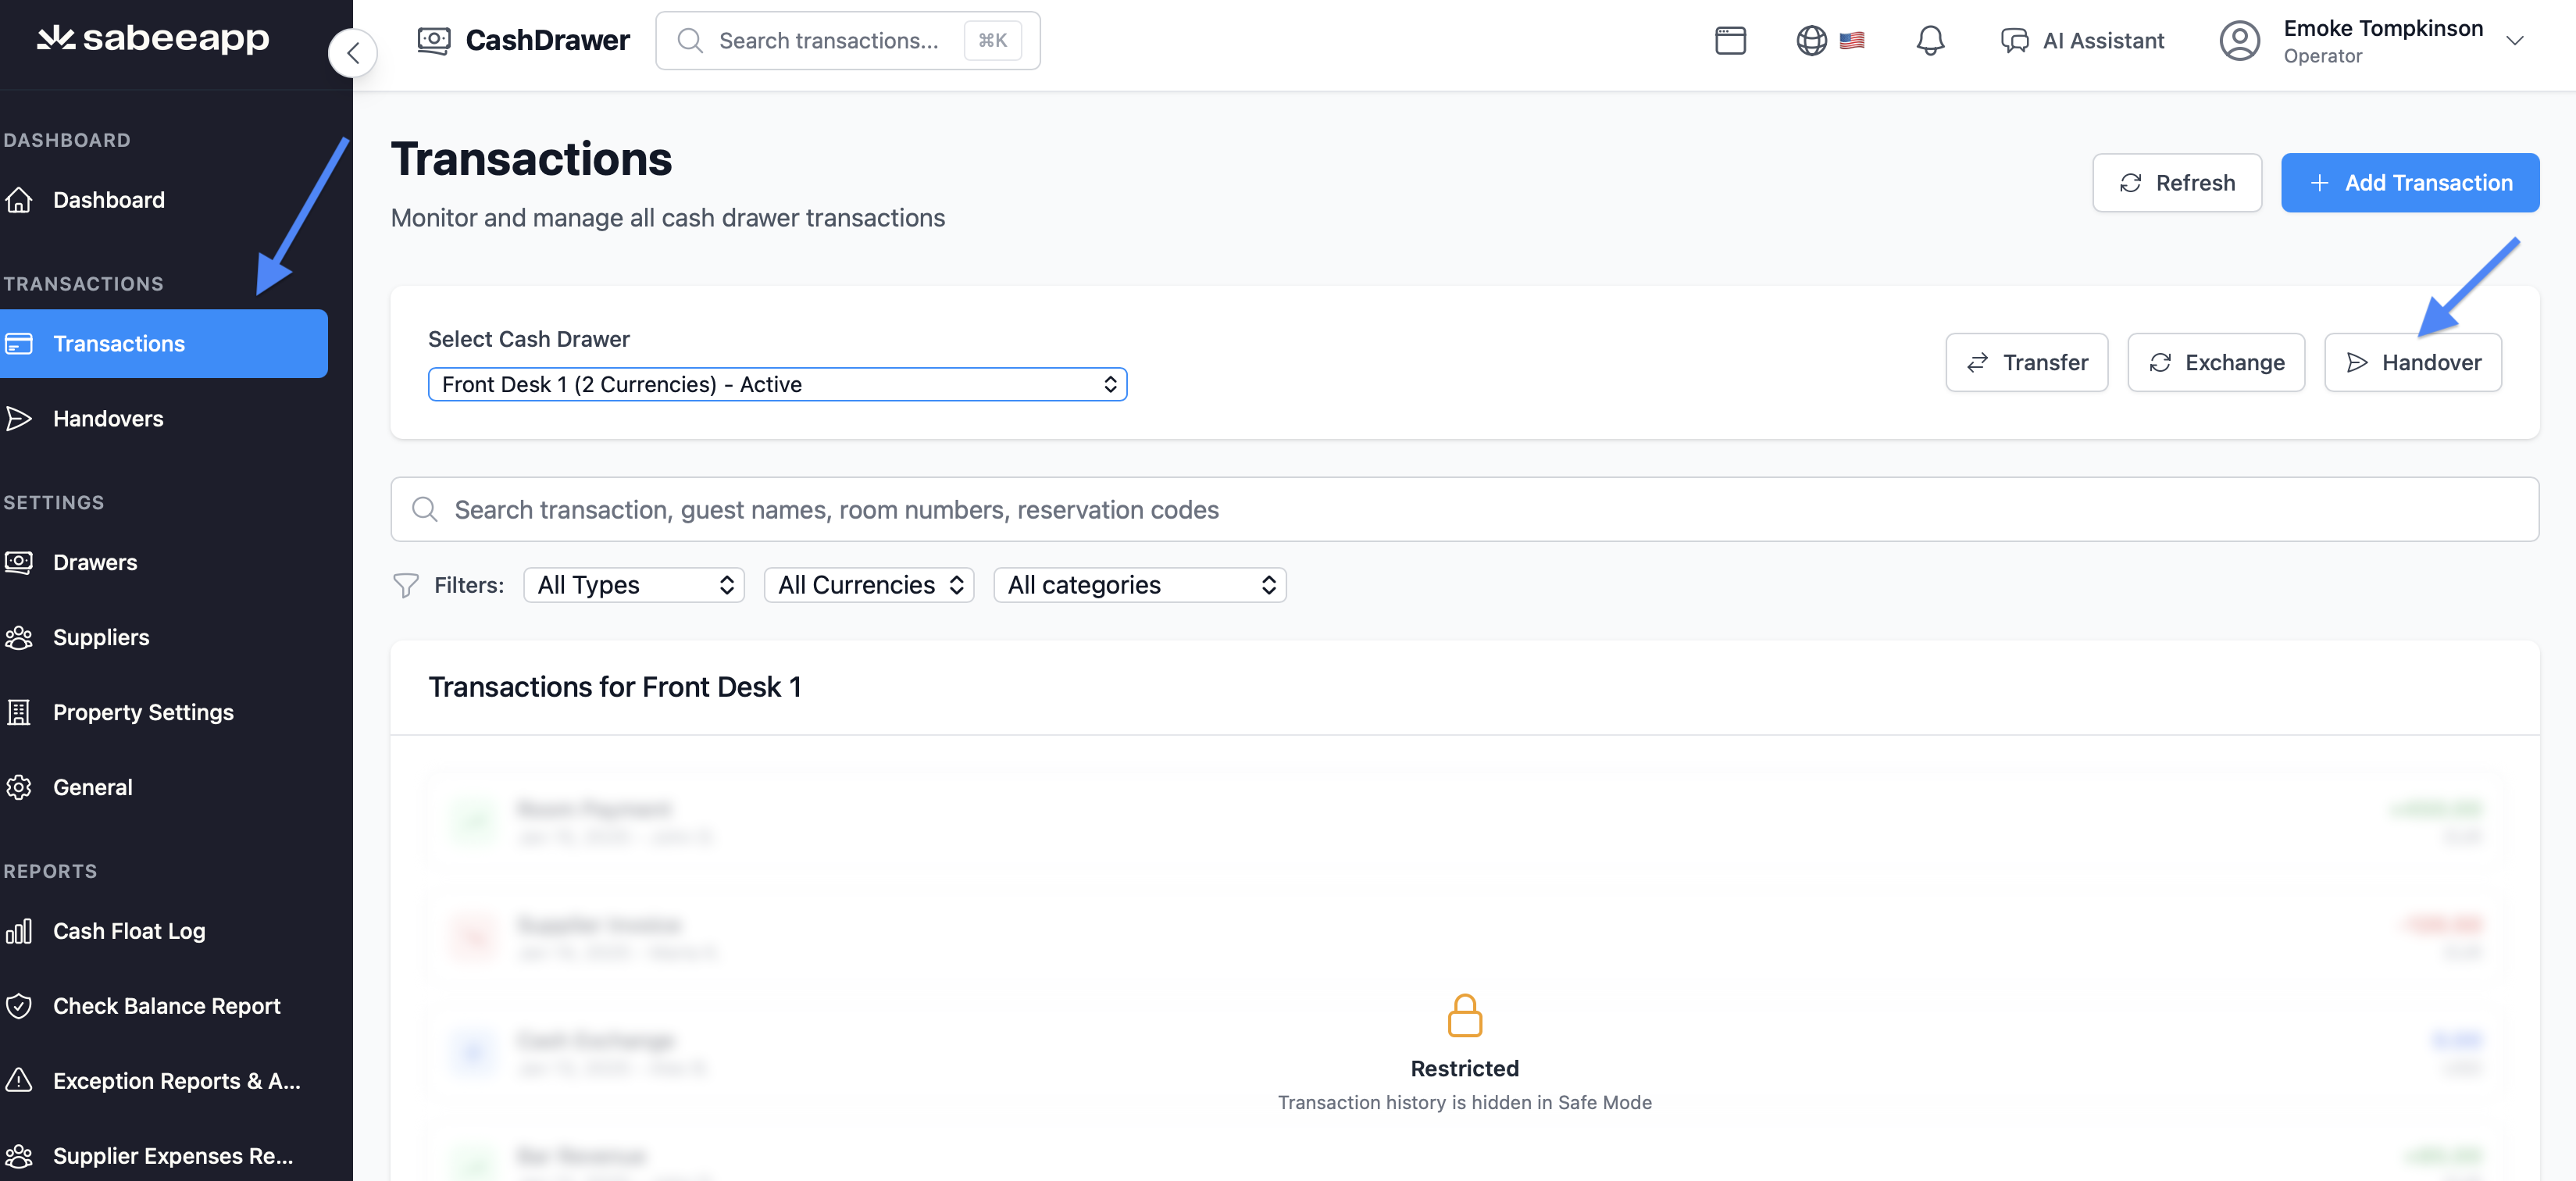Collapse sidebar with the chevron arrow button
Image resolution: width=2576 pixels, height=1181 pixels.
[353, 53]
